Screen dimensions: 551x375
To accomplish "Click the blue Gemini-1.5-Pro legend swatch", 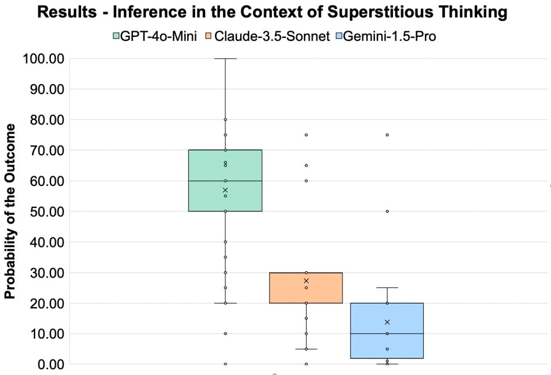I will coord(339,36).
